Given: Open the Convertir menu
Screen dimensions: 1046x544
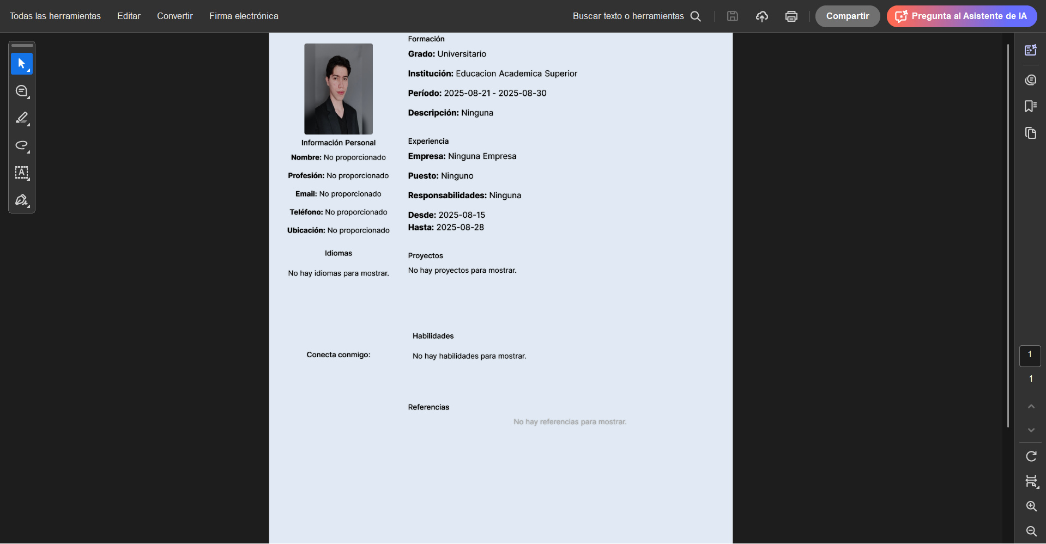Looking at the screenshot, I should pyautogui.click(x=174, y=16).
